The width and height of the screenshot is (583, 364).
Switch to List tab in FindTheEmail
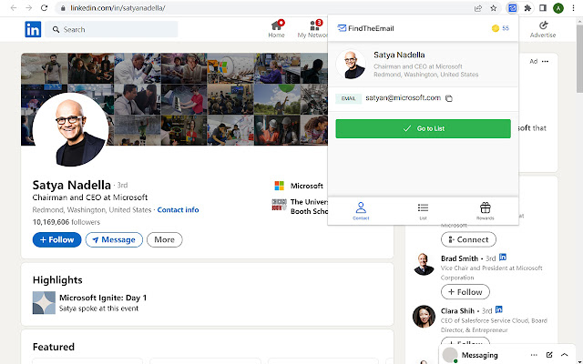[x=423, y=211]
